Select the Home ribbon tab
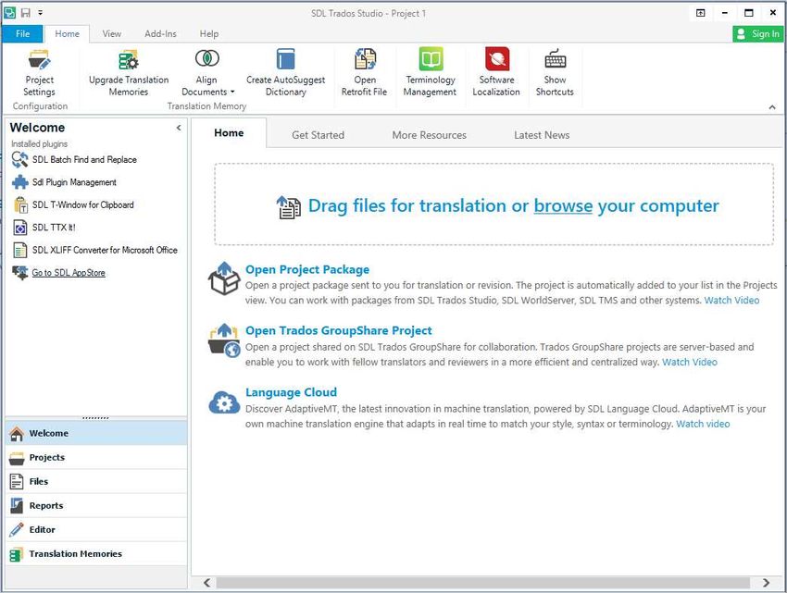 click(68, 33)
